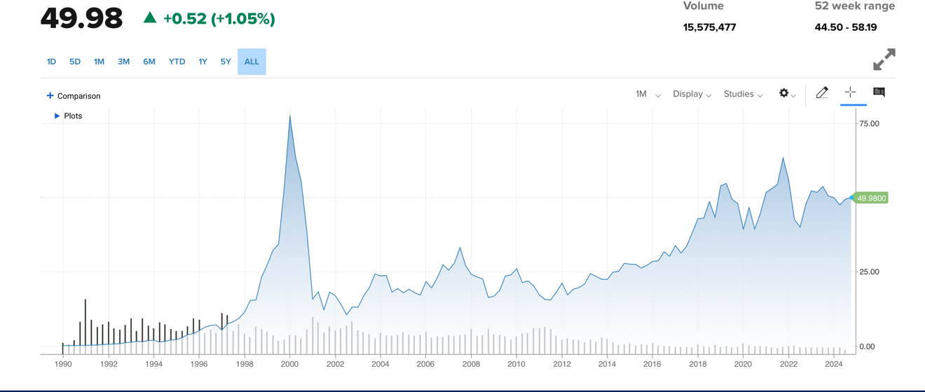Expand the Plots disclosure triangle
The image size is (925, 392).
point(57,116)
